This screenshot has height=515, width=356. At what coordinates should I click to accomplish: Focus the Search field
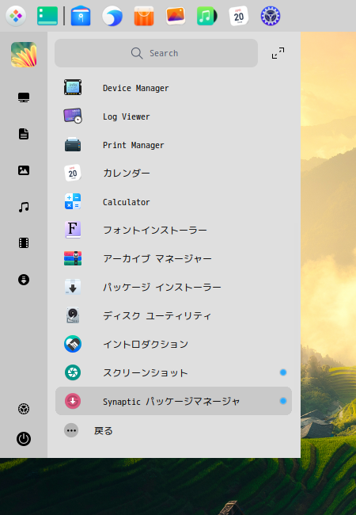pos(156,53)
